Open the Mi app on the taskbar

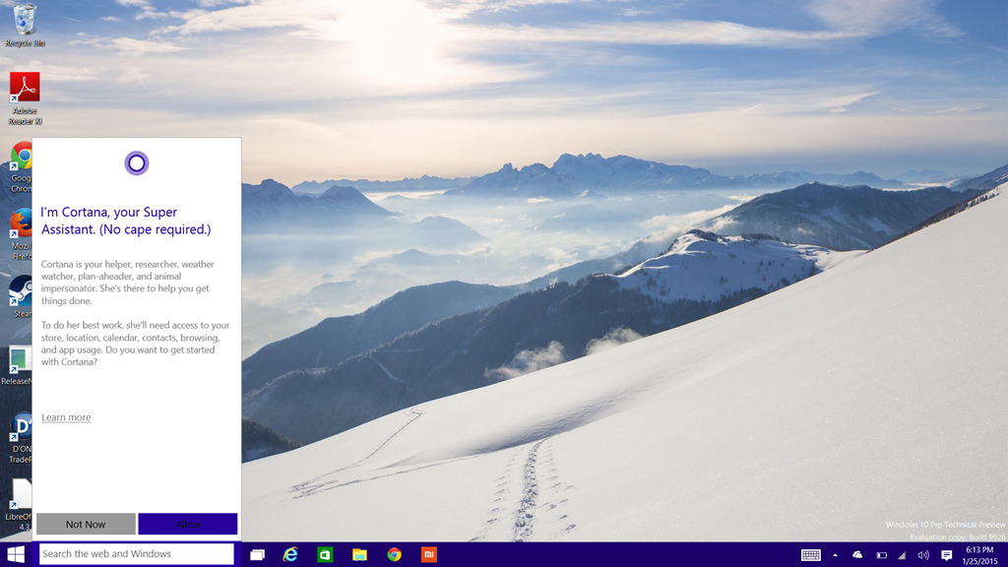click(x=428, y=554)
